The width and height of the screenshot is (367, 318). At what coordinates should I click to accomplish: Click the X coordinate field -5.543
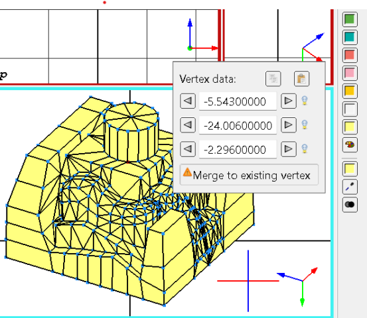tap(238, 101)
